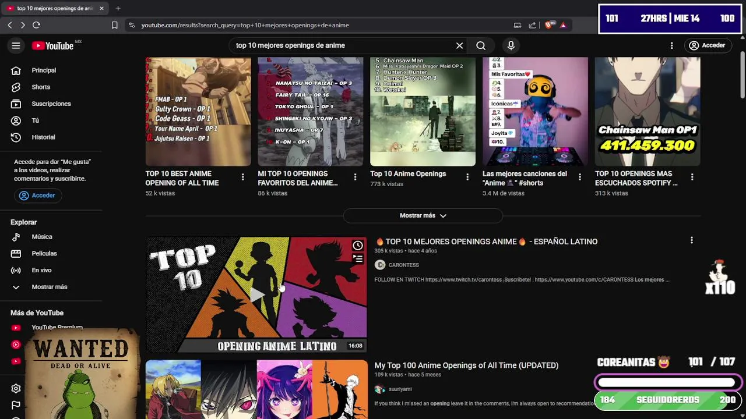Viewport: 746px width, 419px height.
Task: Open options for MI TOP 10 OPENINGS FAVORITOS video
Action: tap(355, 177)
